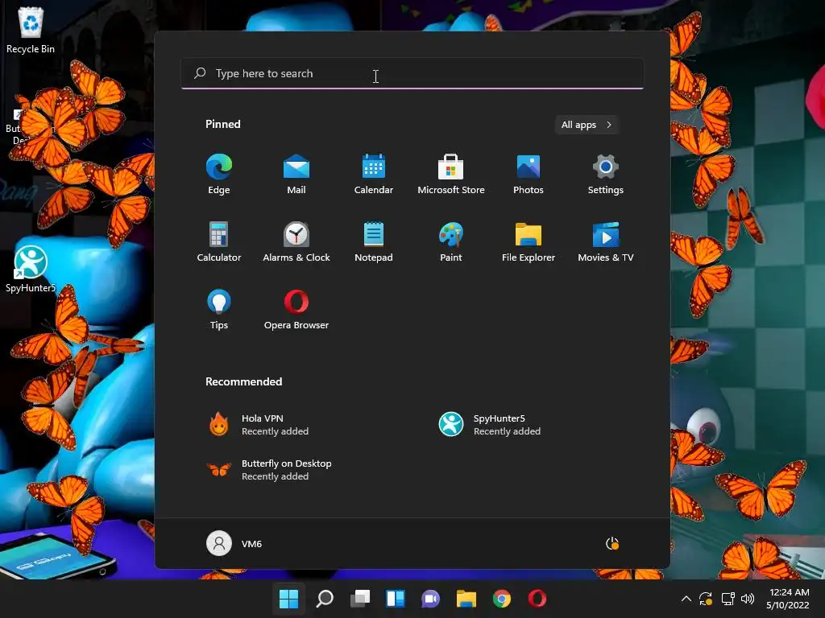Screen dimensions: 825x618
Task: Open Teams Chat on the taskbar
Action: point(430,599)
